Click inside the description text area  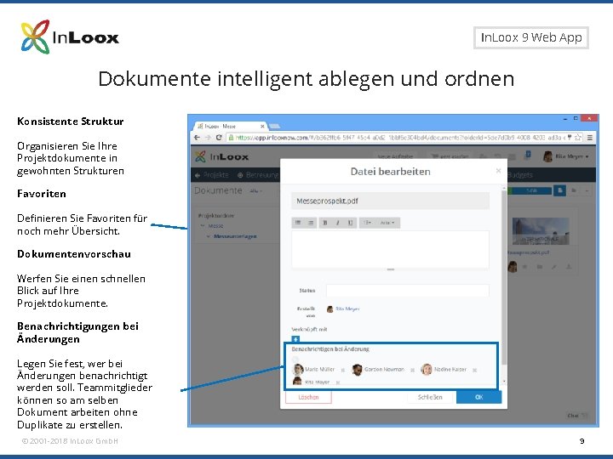pyautogui.click(x=390, y=249)
